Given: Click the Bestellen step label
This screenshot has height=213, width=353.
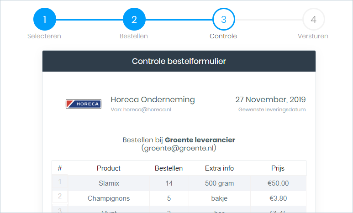Looking at the screenshot, I should (x=134, y=36).
